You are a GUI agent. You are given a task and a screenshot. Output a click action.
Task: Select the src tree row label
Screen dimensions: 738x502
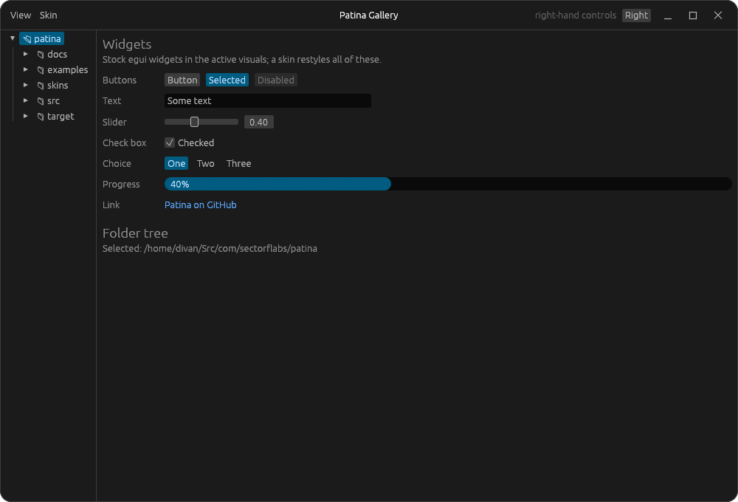[53, 101]
